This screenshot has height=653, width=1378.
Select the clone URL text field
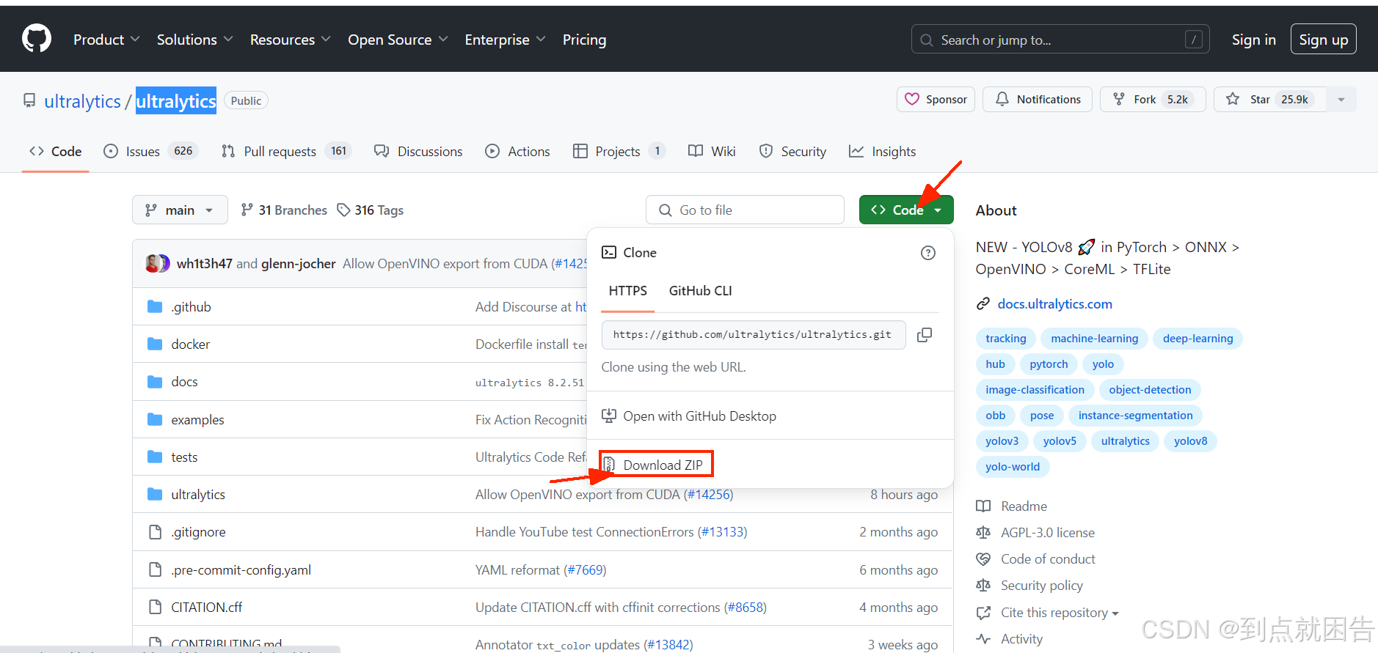[754, 335]
